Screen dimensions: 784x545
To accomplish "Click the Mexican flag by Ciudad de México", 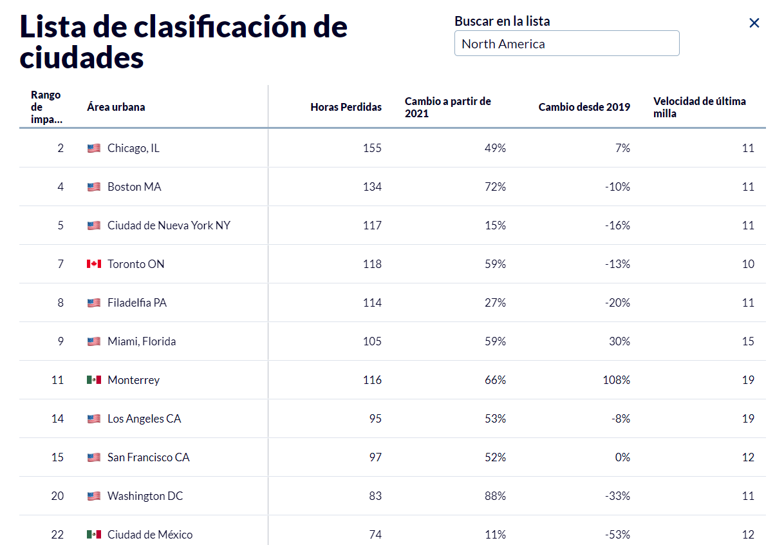I will [x=94, y=535].
